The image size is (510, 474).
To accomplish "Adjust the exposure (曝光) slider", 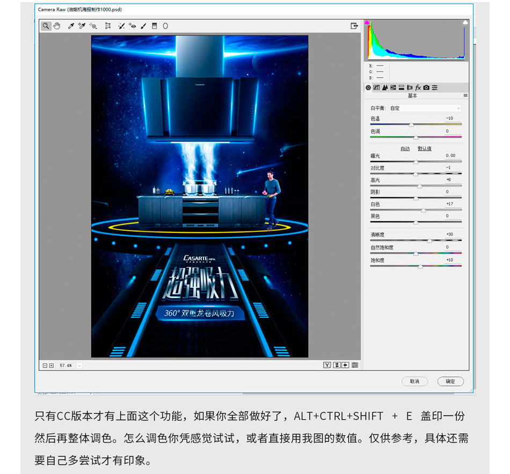I will click(x=416, y=162).
